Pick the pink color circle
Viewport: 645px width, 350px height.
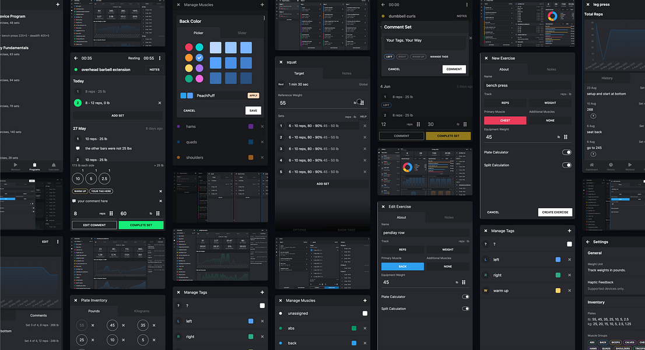[199, 79]
